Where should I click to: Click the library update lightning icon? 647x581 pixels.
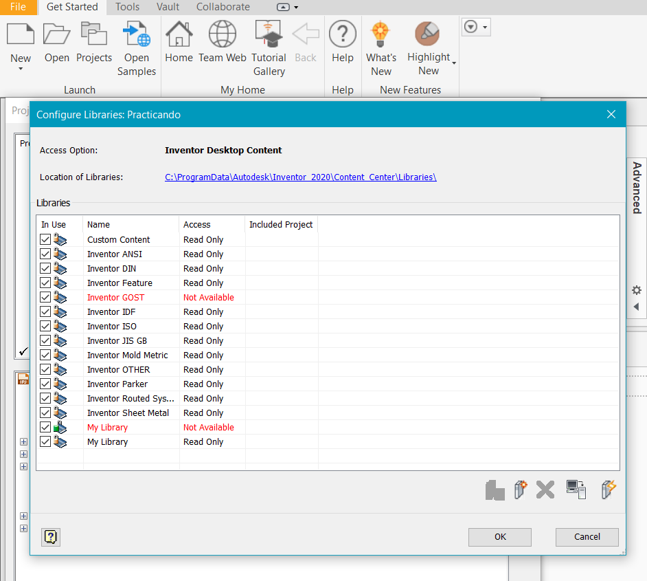pyautogui.click(x=609, y=490)
